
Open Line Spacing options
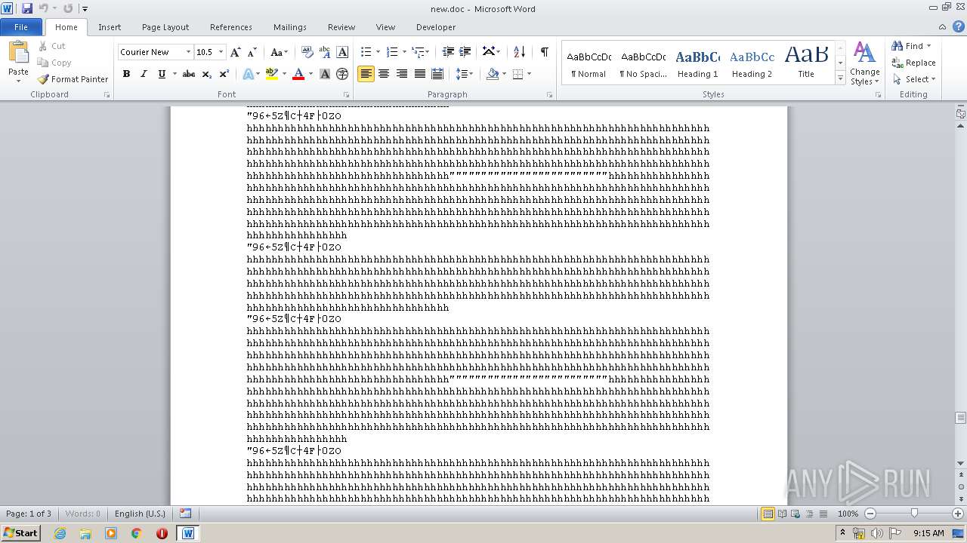462,74
